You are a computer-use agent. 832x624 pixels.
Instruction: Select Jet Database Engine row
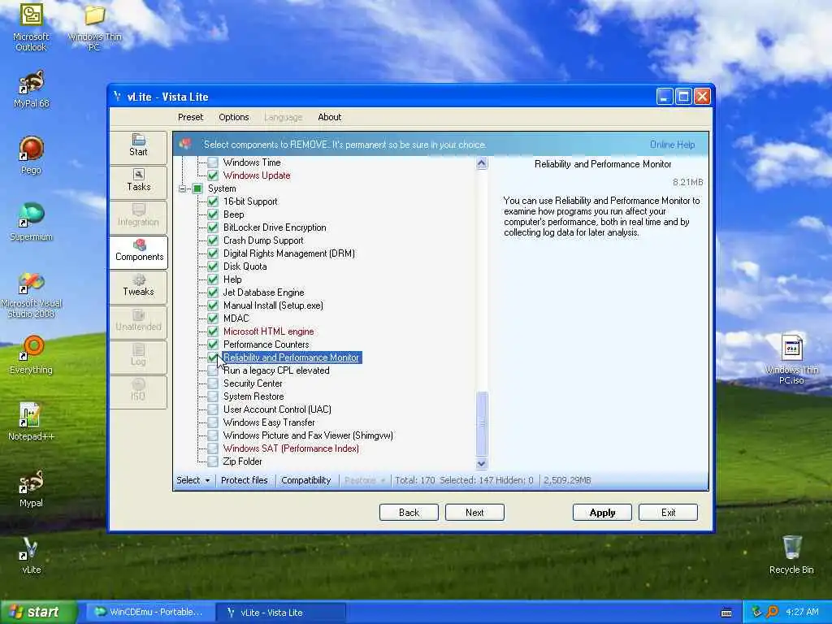pyautogui.click(x=264, y=292)
